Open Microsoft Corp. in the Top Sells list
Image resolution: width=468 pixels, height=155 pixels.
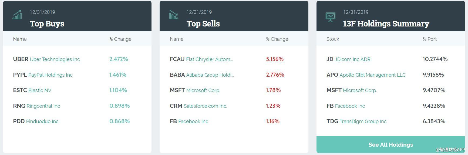(x=203, y=90)
